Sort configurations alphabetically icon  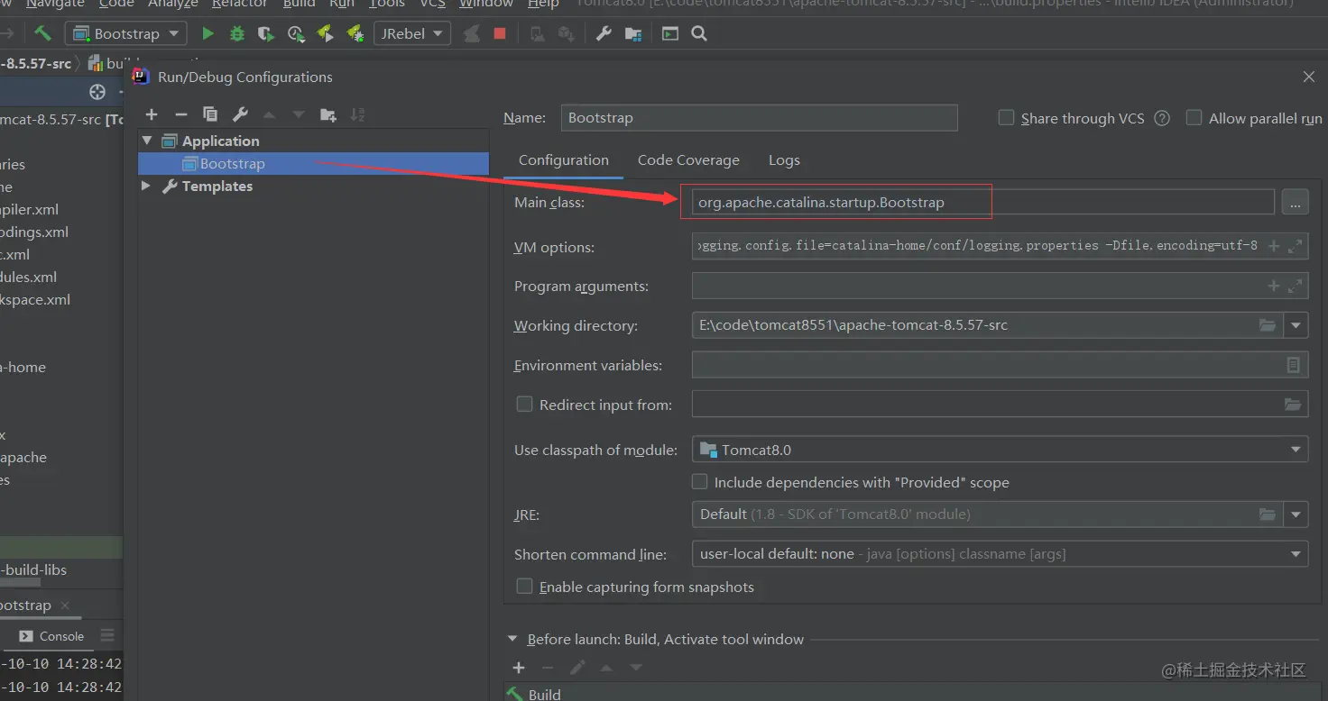pos(357,114)
